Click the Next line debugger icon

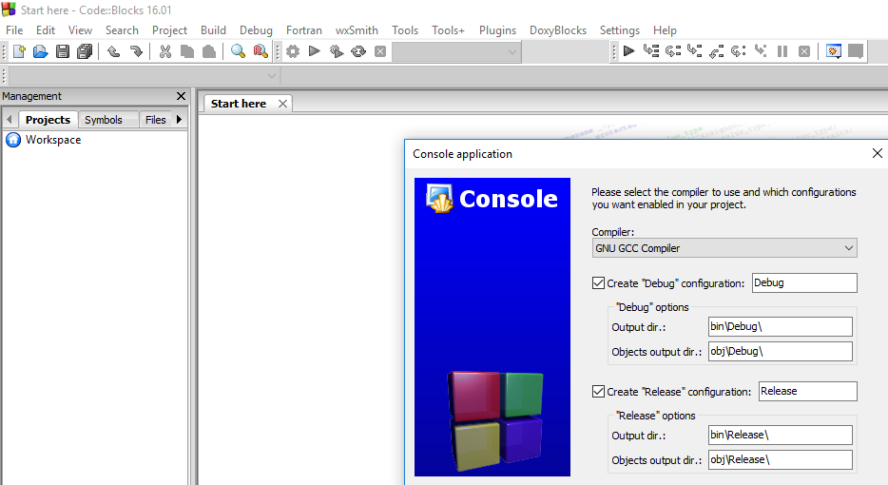[673, 51]
